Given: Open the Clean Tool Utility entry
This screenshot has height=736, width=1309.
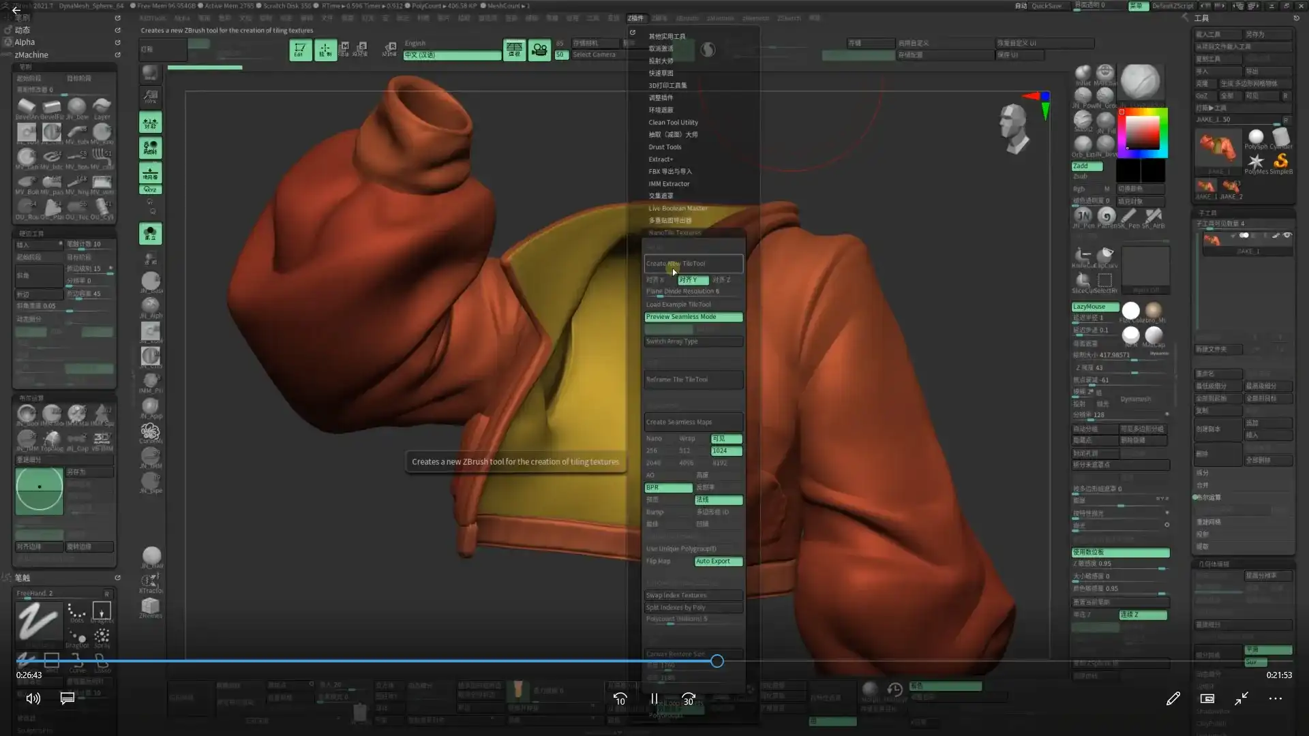Looking at the screenshot, I should (672, 123).
